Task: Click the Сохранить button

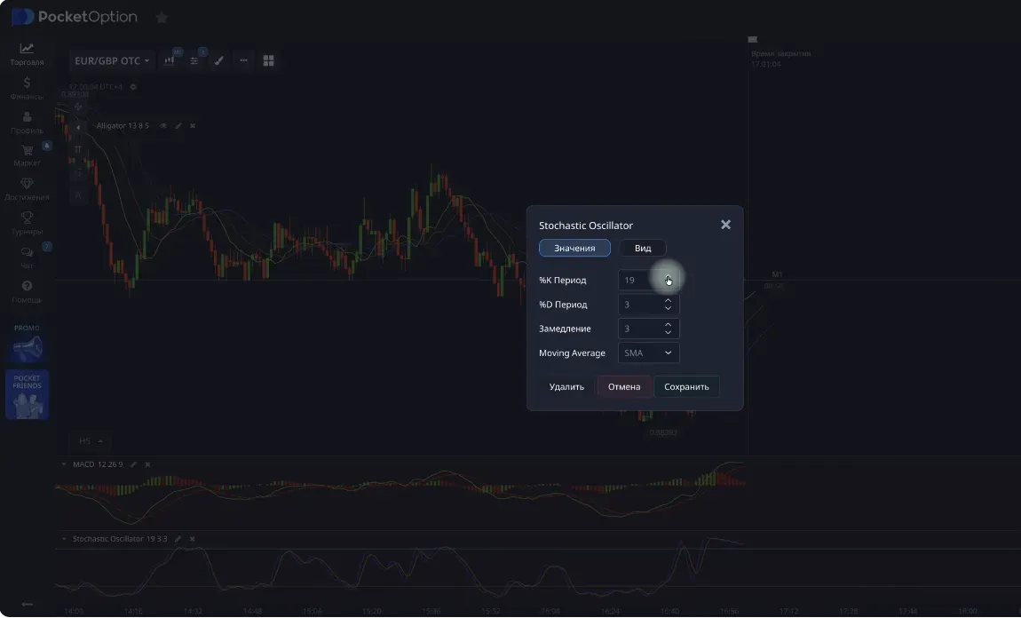Action: [686, 386]
